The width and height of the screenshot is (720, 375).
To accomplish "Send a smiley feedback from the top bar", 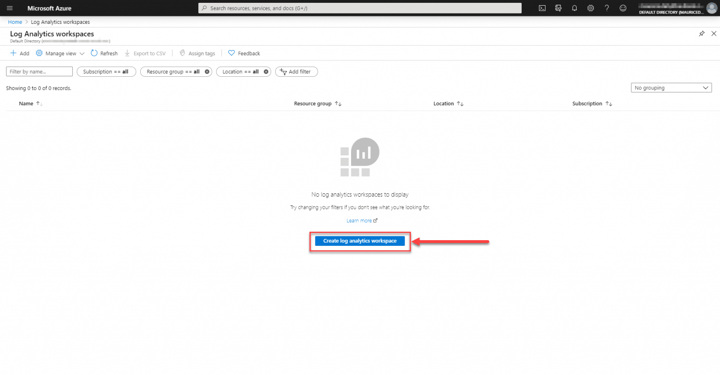I will point(622,8).
